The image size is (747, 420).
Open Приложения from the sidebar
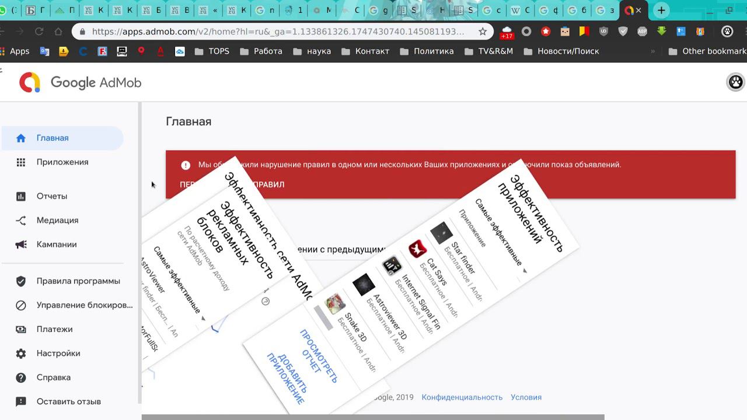click(61, 162)
